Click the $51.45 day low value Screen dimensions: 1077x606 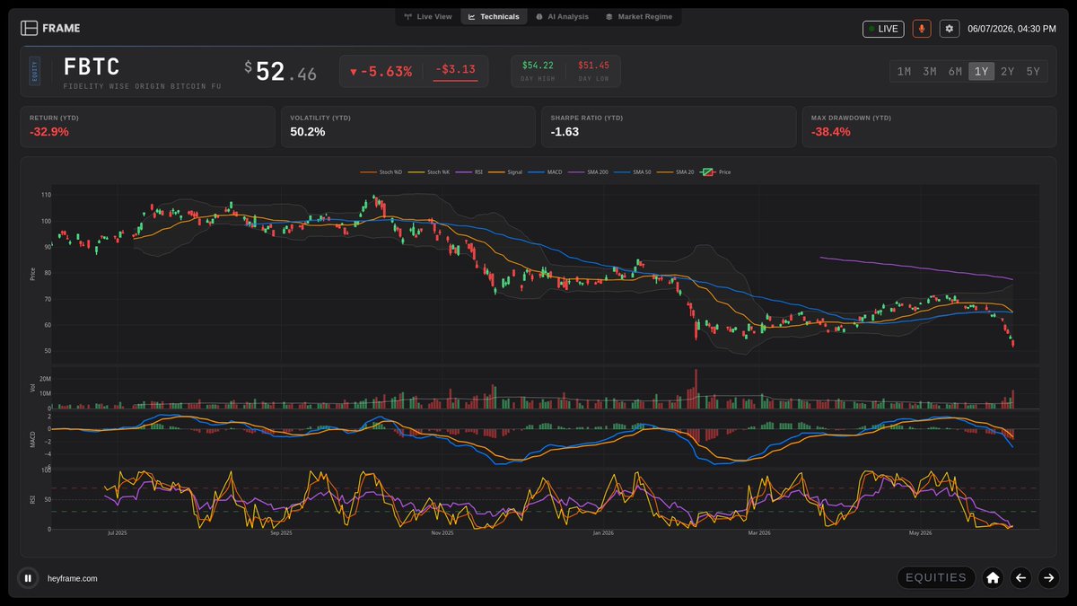[593, 66]
